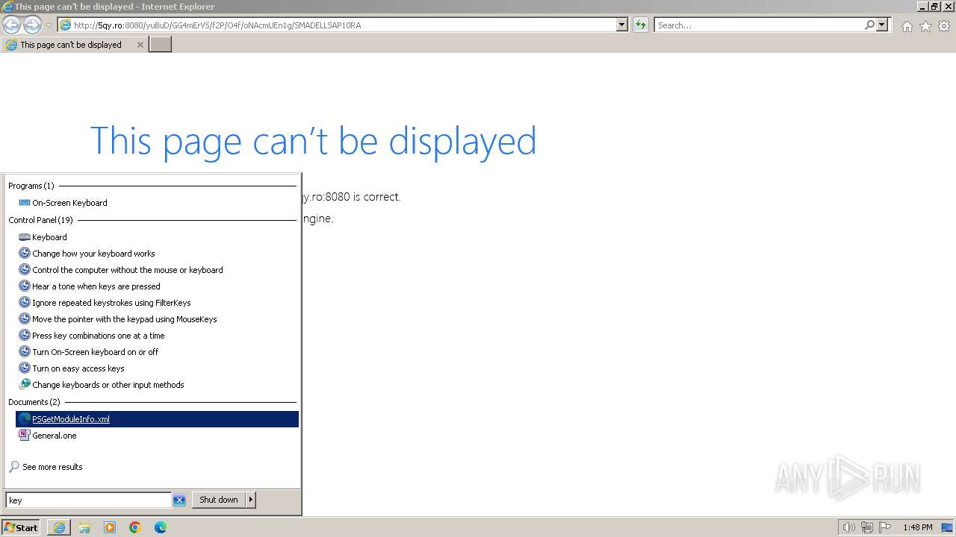The image size is (956, 537).
Task: Open Favorites star icon
Action: 925,26
